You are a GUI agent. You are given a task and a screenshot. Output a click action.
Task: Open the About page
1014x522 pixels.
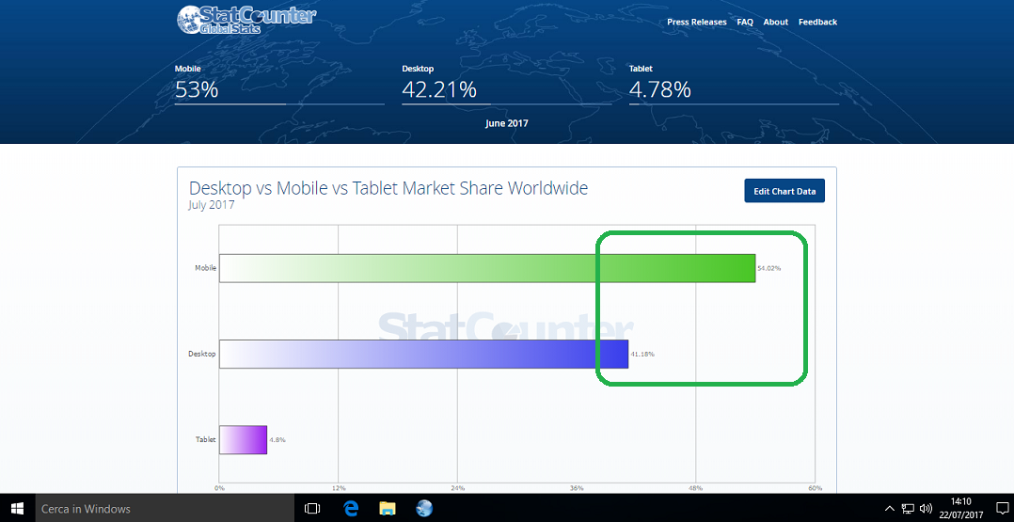point(775,22)
